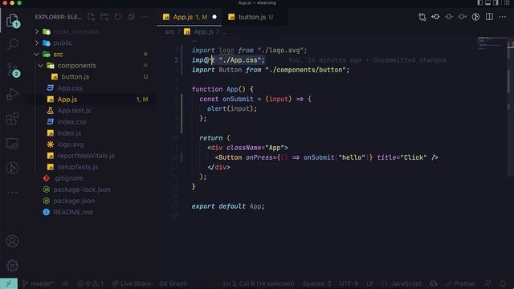Open the Git Graph activity bar icon
This screenshot has height=289, width=514.
click(13, 168)
